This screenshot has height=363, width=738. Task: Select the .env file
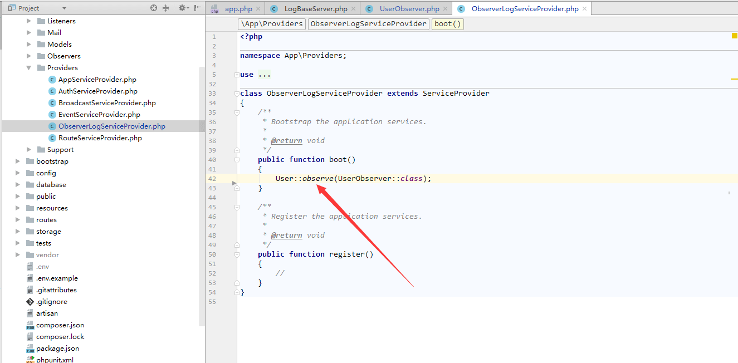point(42,266)
